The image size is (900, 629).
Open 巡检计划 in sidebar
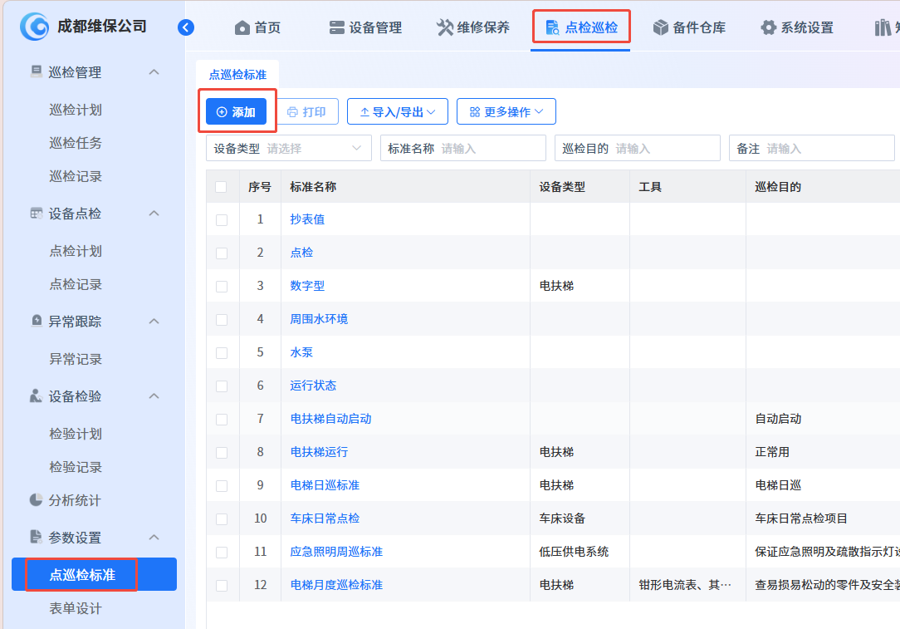76,110
